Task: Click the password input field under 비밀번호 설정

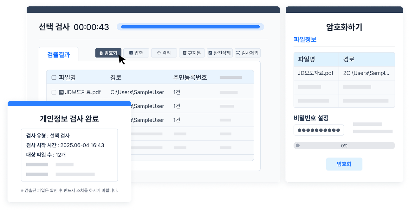Action: point(318,130)
